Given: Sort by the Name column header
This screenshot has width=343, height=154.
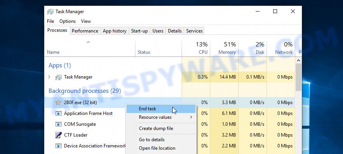Looking at the screenshot, I should tap(90, 48).
